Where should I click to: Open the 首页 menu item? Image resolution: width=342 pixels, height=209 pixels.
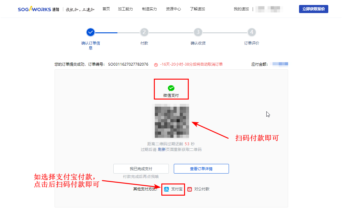106,9
